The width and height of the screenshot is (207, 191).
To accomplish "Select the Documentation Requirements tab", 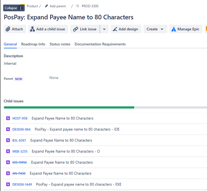I will coord(100,44).
